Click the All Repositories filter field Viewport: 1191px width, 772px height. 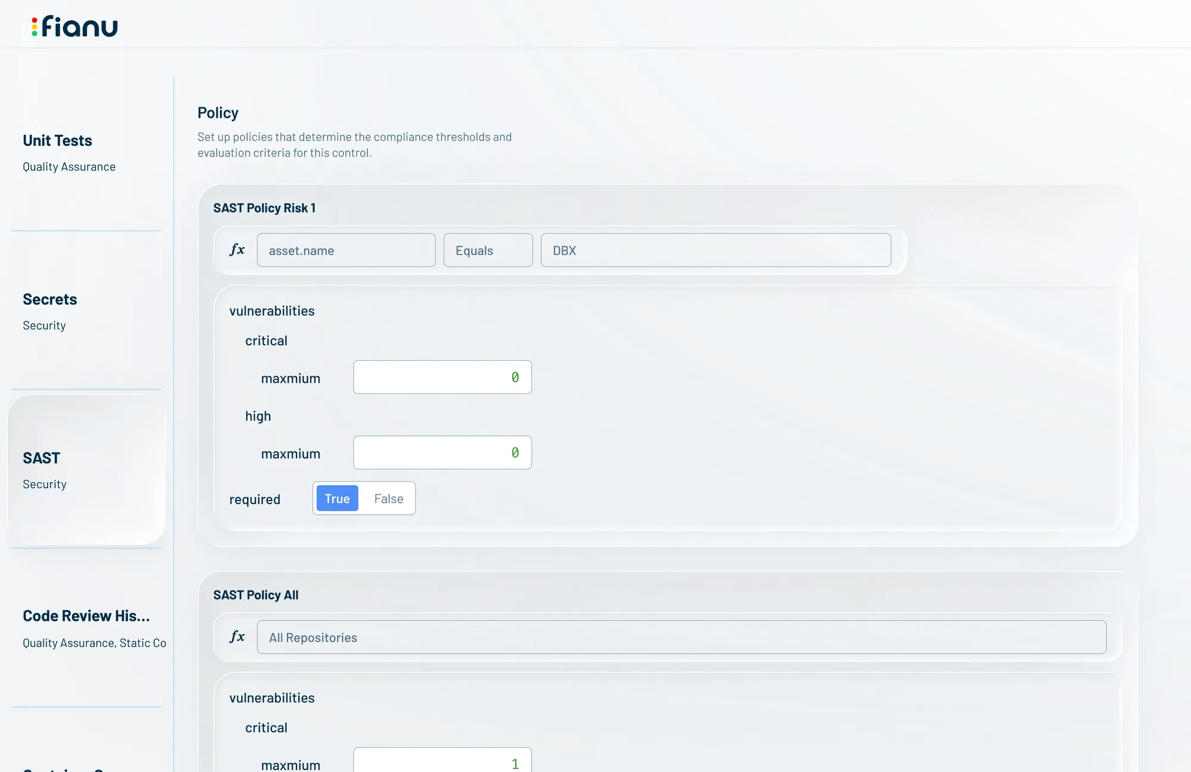point(682,637)
